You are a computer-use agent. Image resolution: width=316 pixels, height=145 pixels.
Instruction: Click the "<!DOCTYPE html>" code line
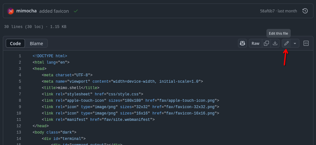tap(50, 56)
